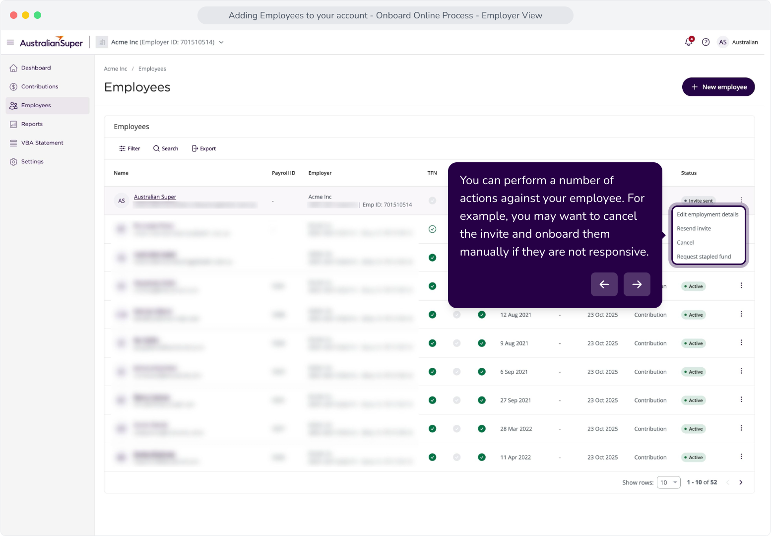The image size is (771, 536).
Task: Open actions menu for 11 Apr 2022 row
Action: point(741,457)
